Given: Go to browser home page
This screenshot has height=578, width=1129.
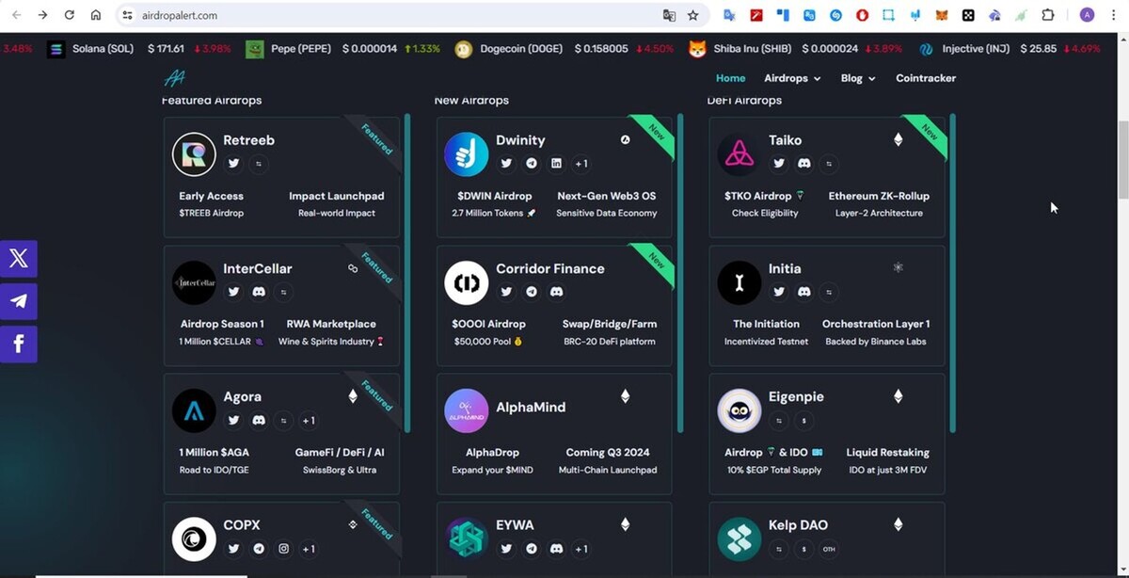Looking at the screenshot, I should coord(96,15).
